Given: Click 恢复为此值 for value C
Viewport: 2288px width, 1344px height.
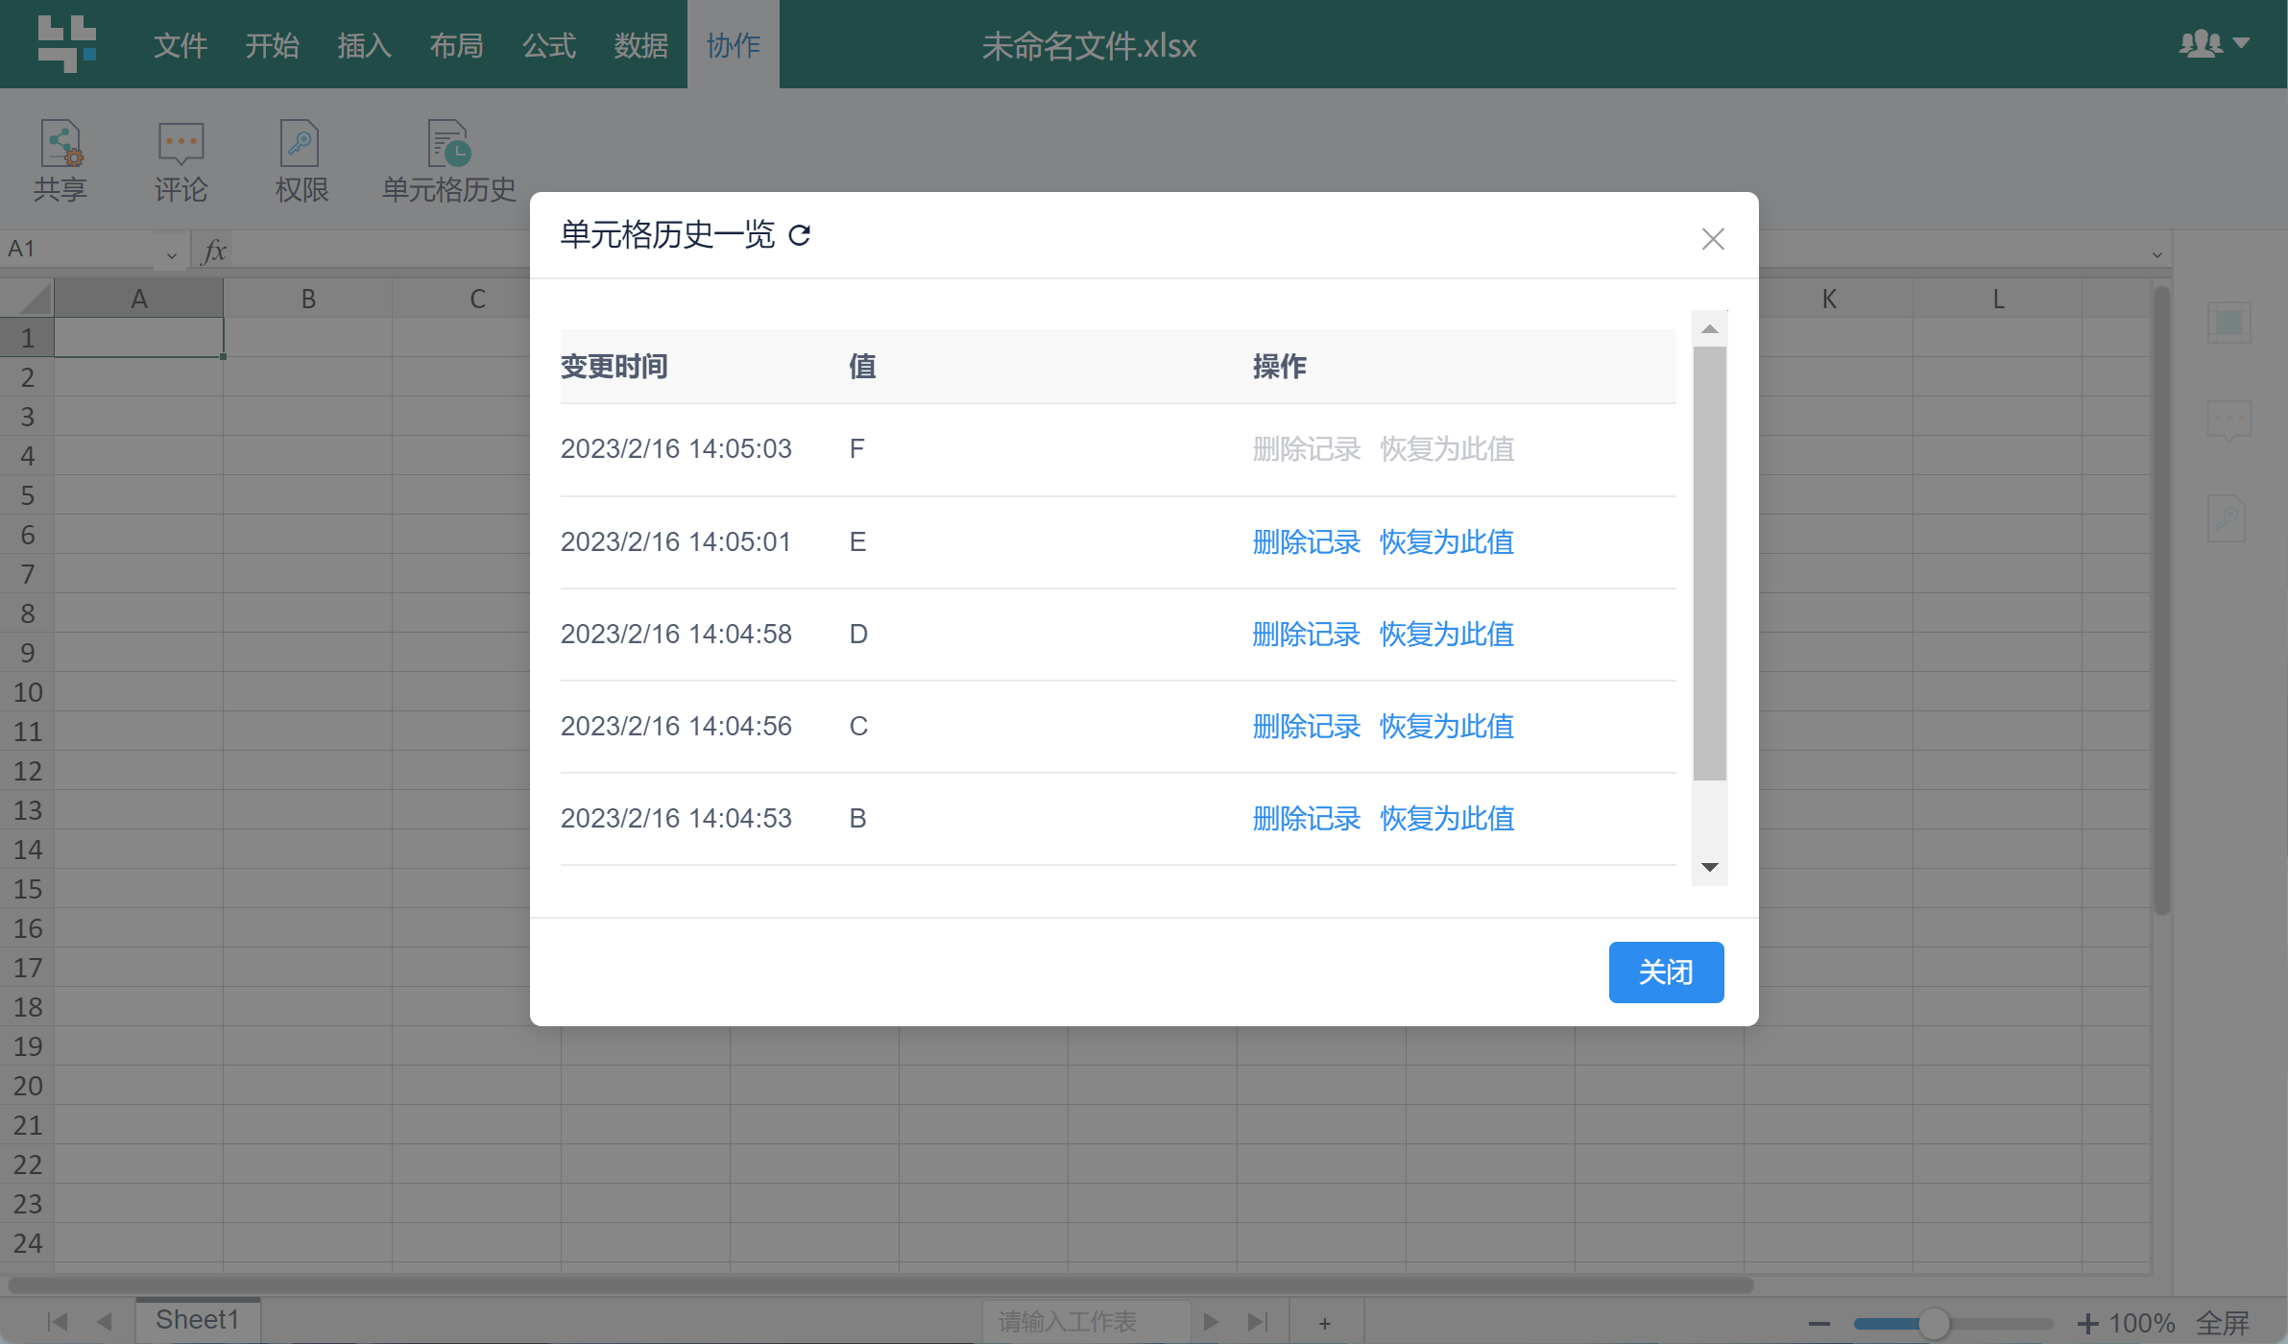Looking at the screenshot, I should [x=1447, y=727].
